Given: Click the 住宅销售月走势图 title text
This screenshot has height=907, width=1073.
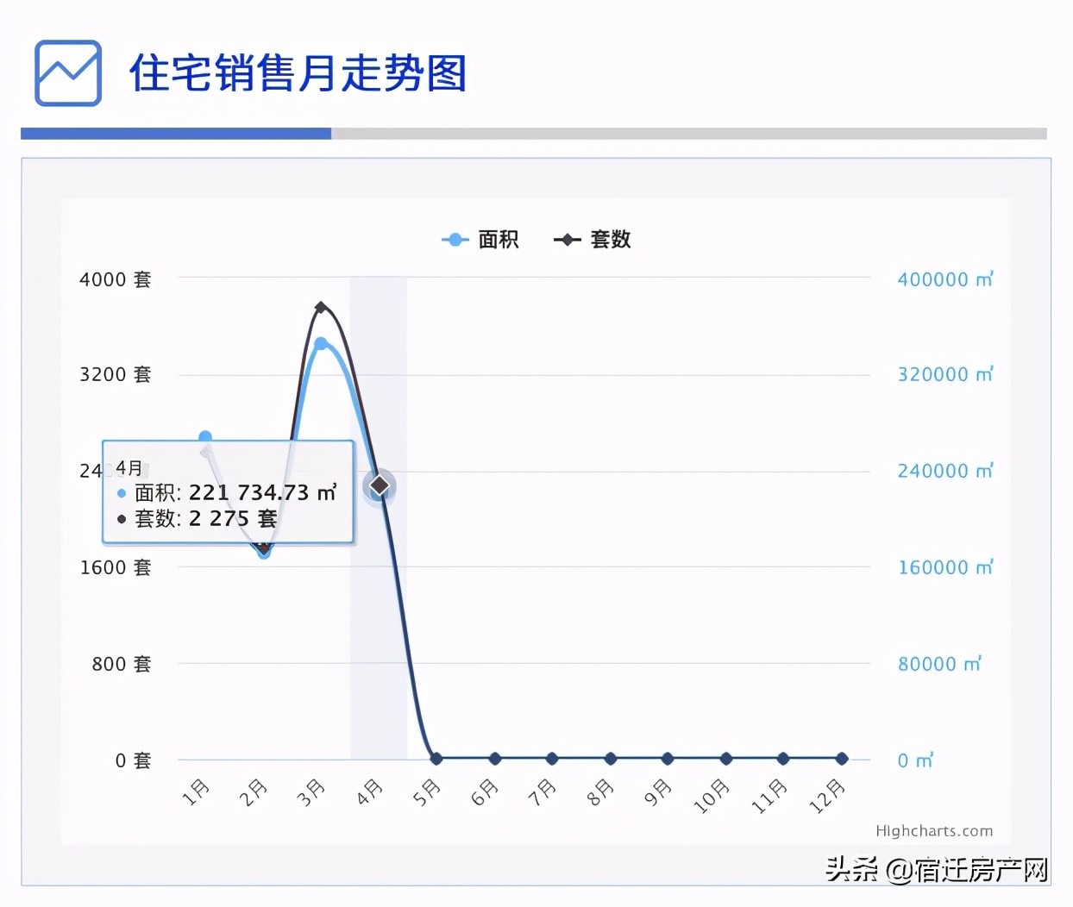Looking at the screenshot, I should 297,75.
